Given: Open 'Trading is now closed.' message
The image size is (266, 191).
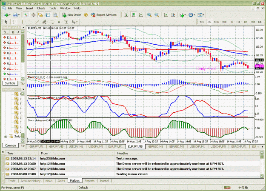Looking at the screenshot, I should [132, 174].
